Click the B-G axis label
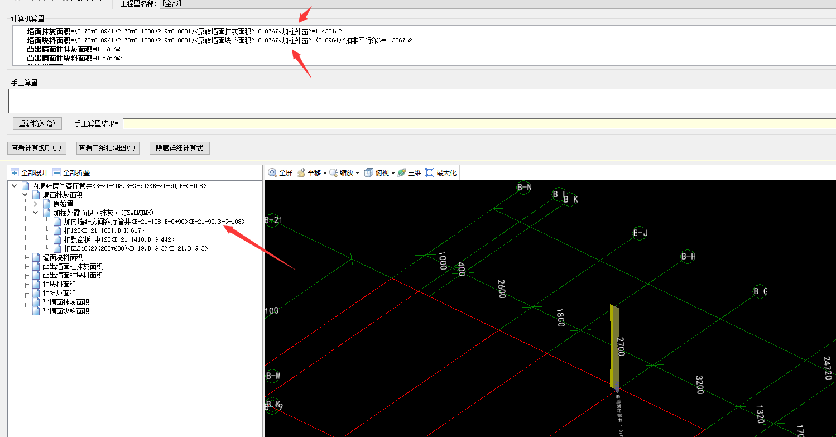Screen dimensions: 836x437 (761, 291)
